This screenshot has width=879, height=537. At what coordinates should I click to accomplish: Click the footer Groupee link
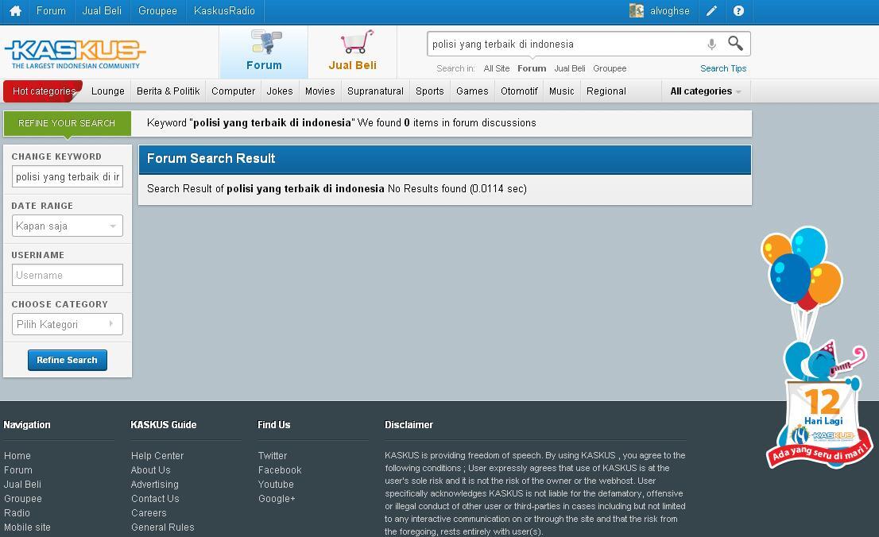click(x=23, y=498)
